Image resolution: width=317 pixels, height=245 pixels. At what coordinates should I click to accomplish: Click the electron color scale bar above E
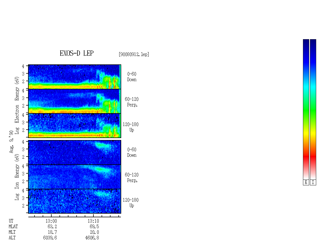click(x=306, y=109)
